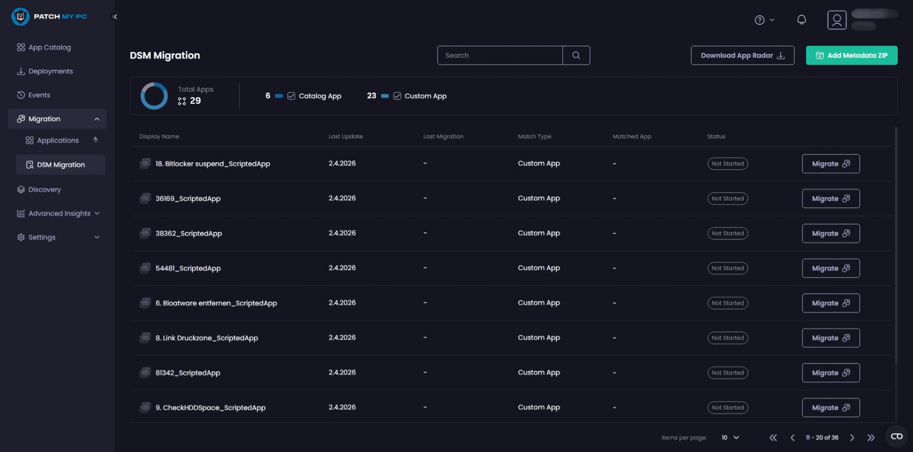Image resolution: width=913 pixels, height=452 pixels.
Task: Sort by the Status column header
Action: [x=716, y=136]
